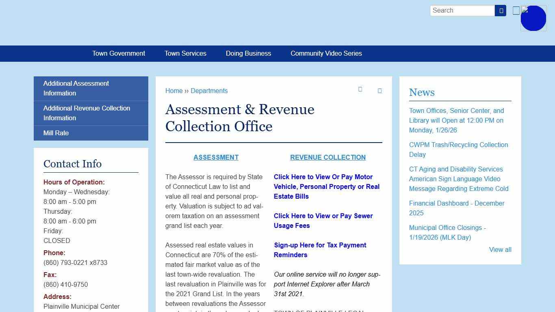This screenshot has height=312, width=555.
Task: Click the blue search button swatch
Action: point(501,10)
